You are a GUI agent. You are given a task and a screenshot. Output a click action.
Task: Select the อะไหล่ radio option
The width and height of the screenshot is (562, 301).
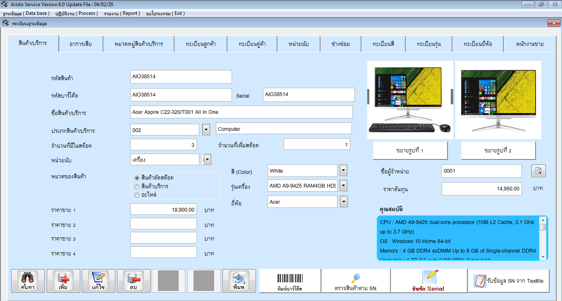[x=137, y=195]
